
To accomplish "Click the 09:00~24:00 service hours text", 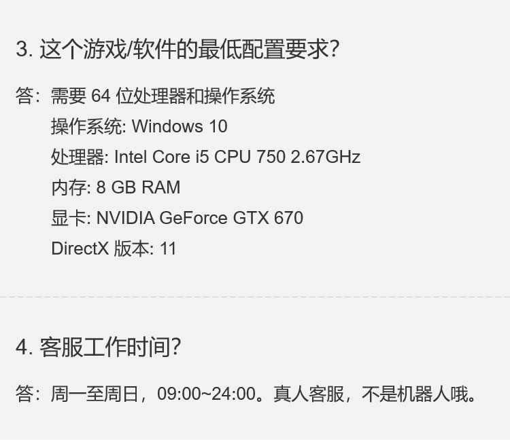I will pyautogui.click(x=207, y=394).
